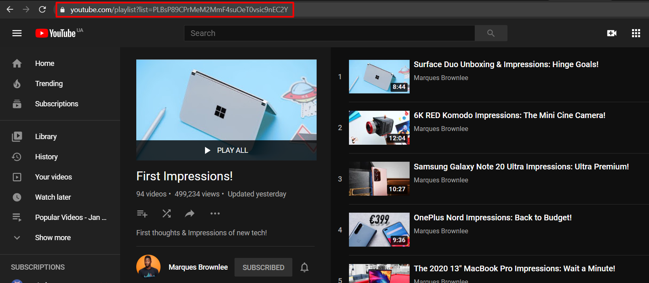Go back with the browser arrow
649x283 pixels.
click(x=10, y=9)
